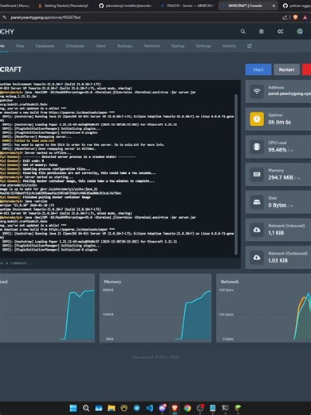Open the Backups tab

click(125, 45)
